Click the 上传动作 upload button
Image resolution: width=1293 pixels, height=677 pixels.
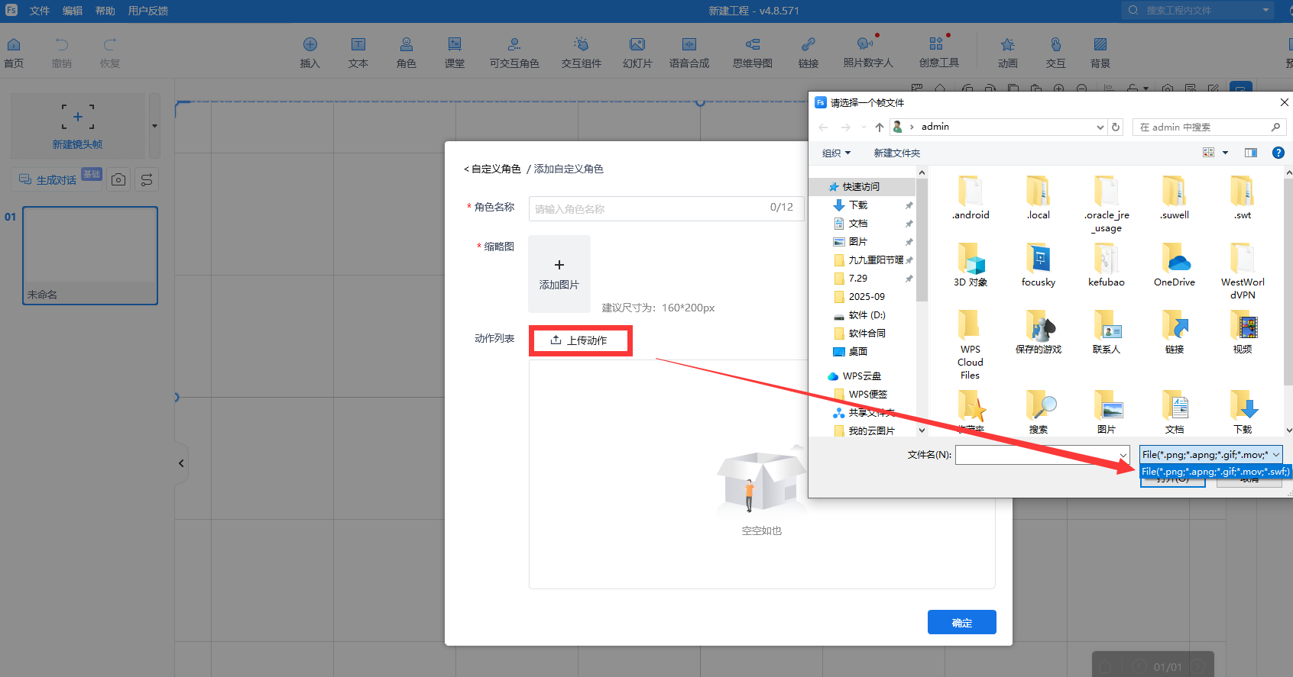click(x=580, y=340)
